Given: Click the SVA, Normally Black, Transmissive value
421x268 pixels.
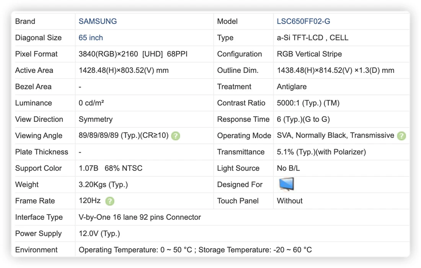Looking at the screenshot, I should 335,136.
